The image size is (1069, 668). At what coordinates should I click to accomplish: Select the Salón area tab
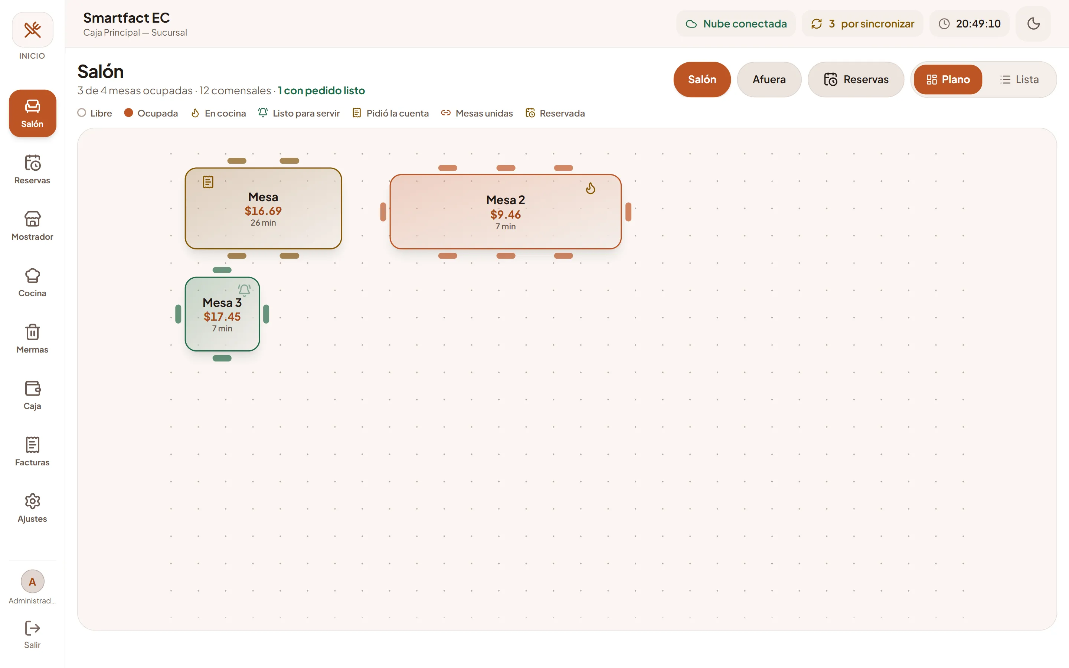(x=702, y=79)
